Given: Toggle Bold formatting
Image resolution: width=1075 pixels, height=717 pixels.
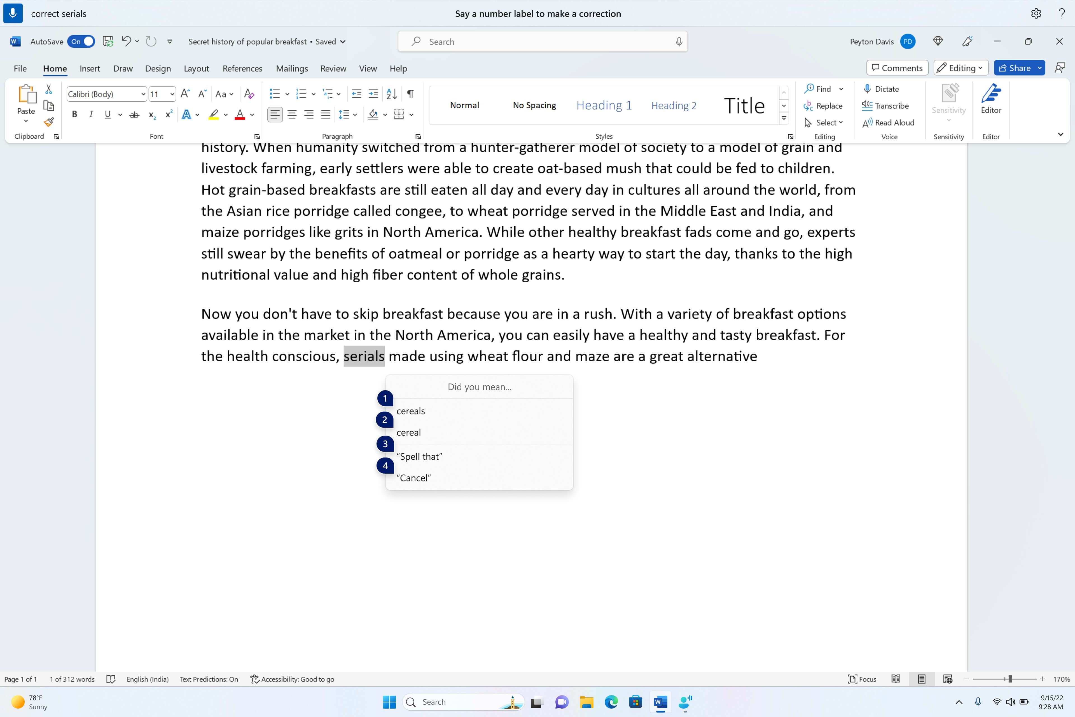Looking at the screenshot, I should [74, 114].
